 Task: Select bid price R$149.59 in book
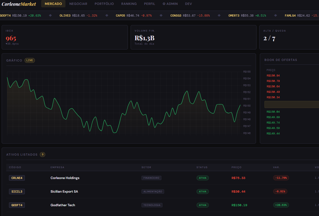(273, 128)
